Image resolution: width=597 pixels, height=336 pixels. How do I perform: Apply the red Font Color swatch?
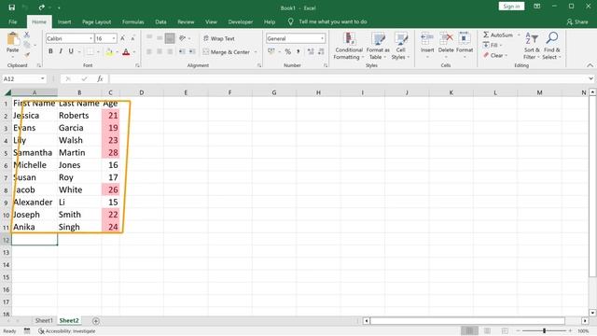[126, 52]
